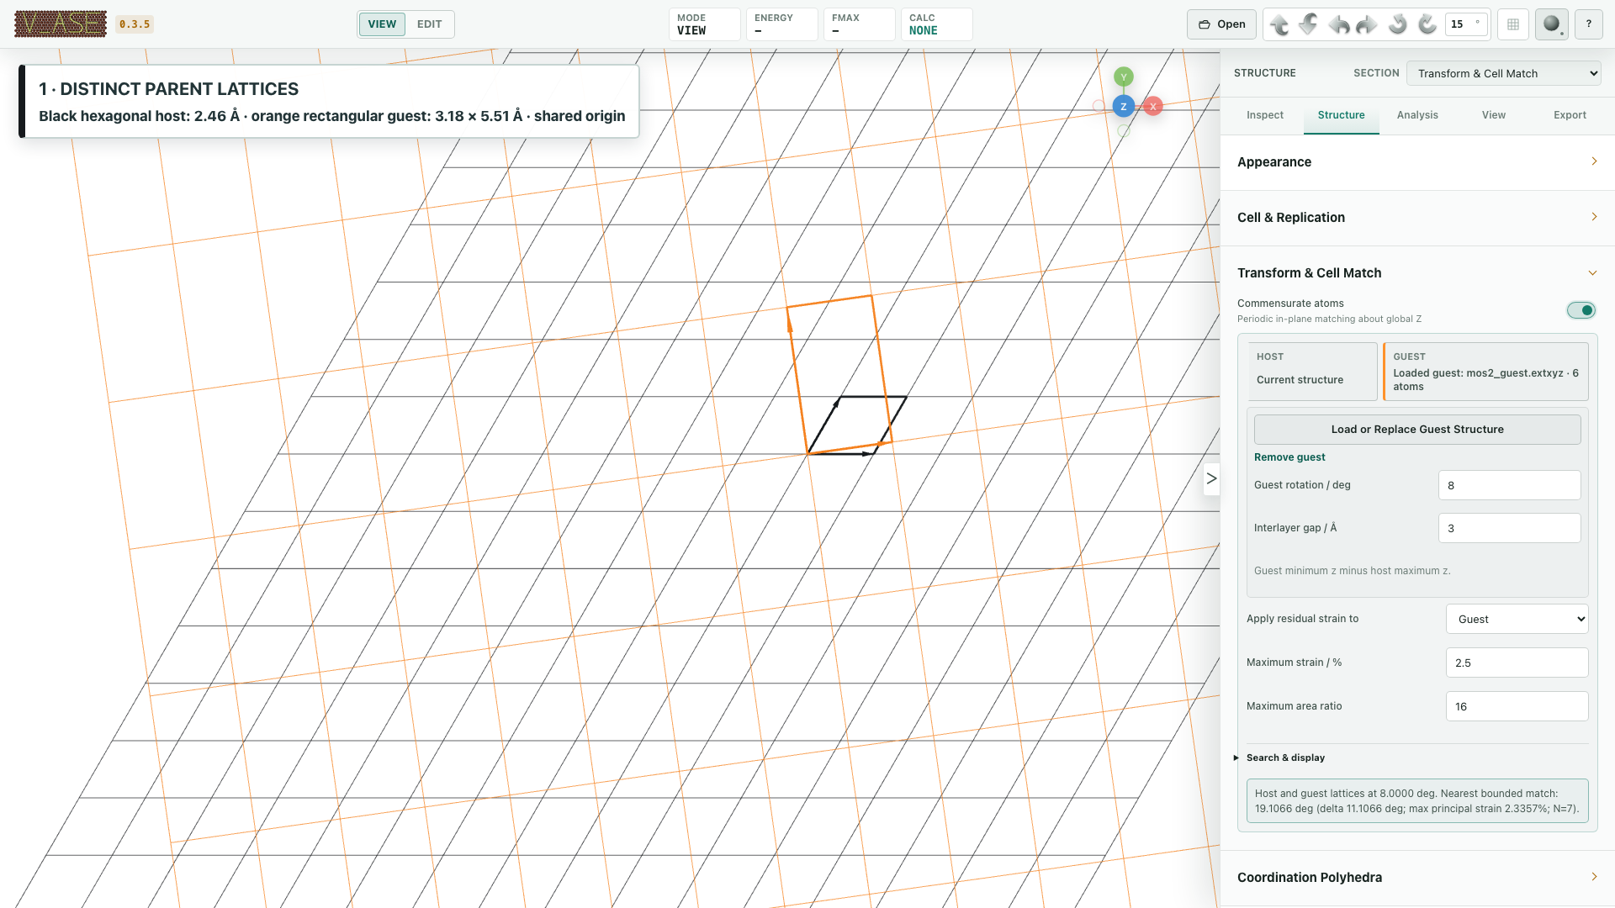The width and height of the screenshot is (1615, 908).
Task: Click the STRUCTURE panel heading
Action: 1264,73
